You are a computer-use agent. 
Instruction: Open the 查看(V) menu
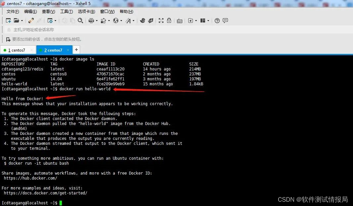click(x=48, y=12)
